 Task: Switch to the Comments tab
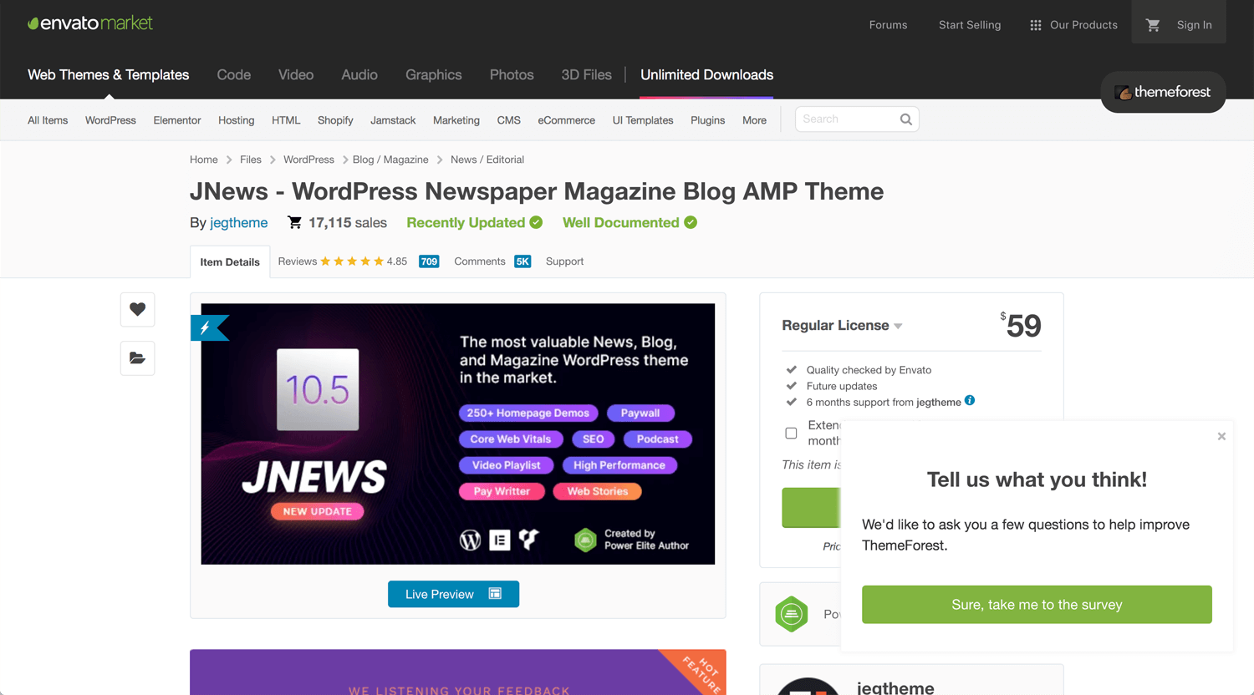point(480,261)
